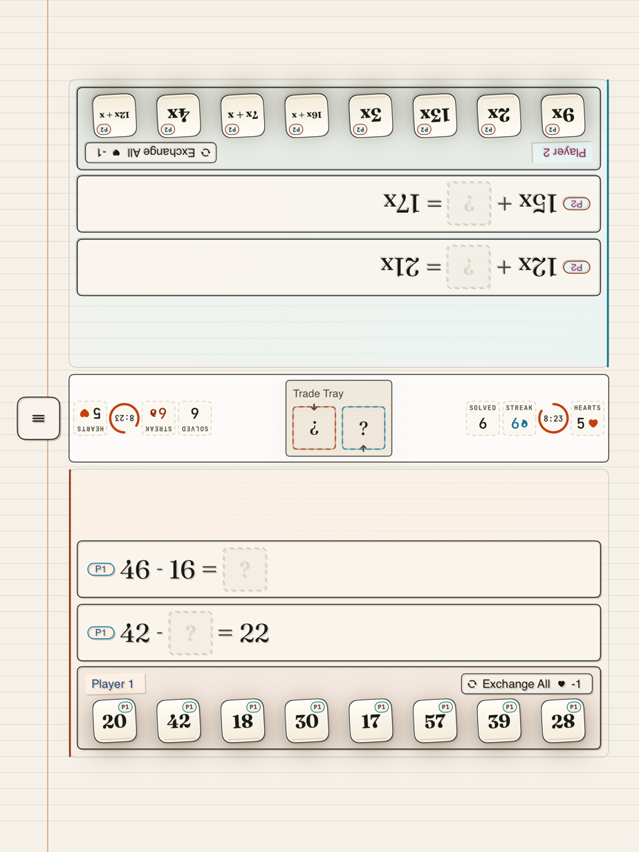Tap Player 2's tile 12x + x

(x=115, y=115)
